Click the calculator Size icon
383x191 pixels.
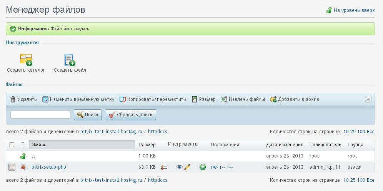tap(195, 99)
